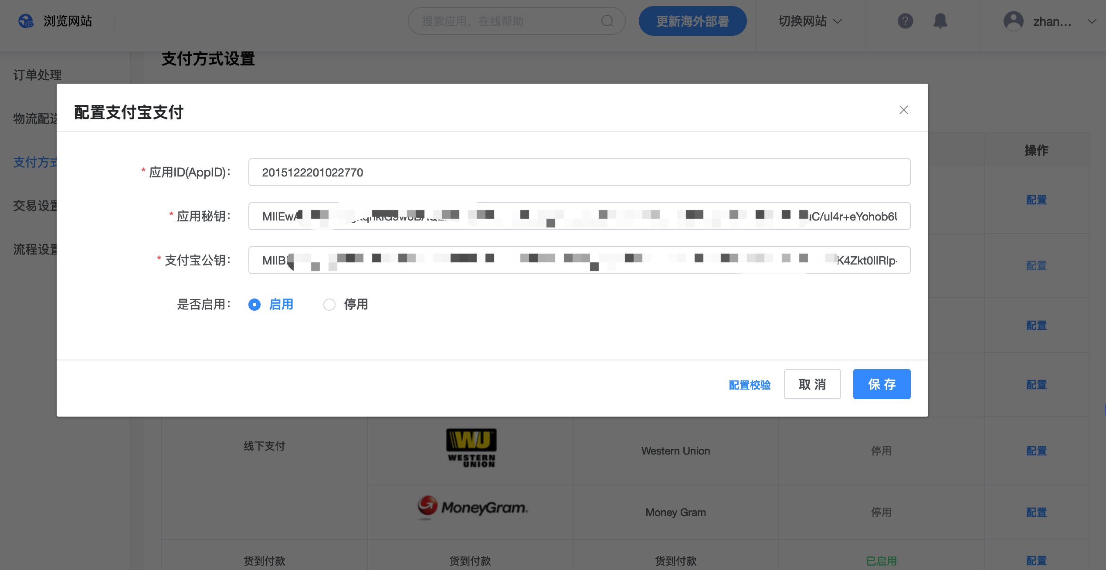Screen dimensions: 1106x570
Task: Open 物流配送 in the sidebar
Action: [35, 119]
